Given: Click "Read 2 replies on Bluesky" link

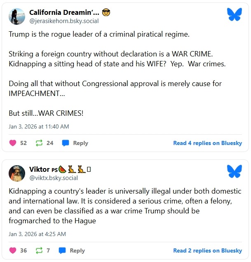Looking at the screenshot, I should click(x=207, y=250).
